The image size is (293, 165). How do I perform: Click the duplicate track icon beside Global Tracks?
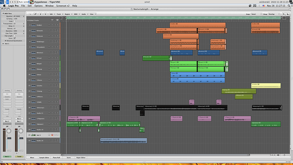[57, 20]
